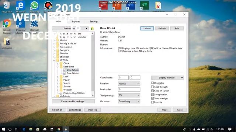Click the first Coordinates input field

click(123, 77)
